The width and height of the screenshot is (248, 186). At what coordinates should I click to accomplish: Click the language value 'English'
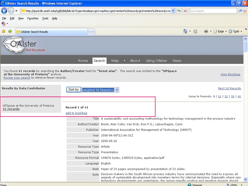click(x=106, y=163)
